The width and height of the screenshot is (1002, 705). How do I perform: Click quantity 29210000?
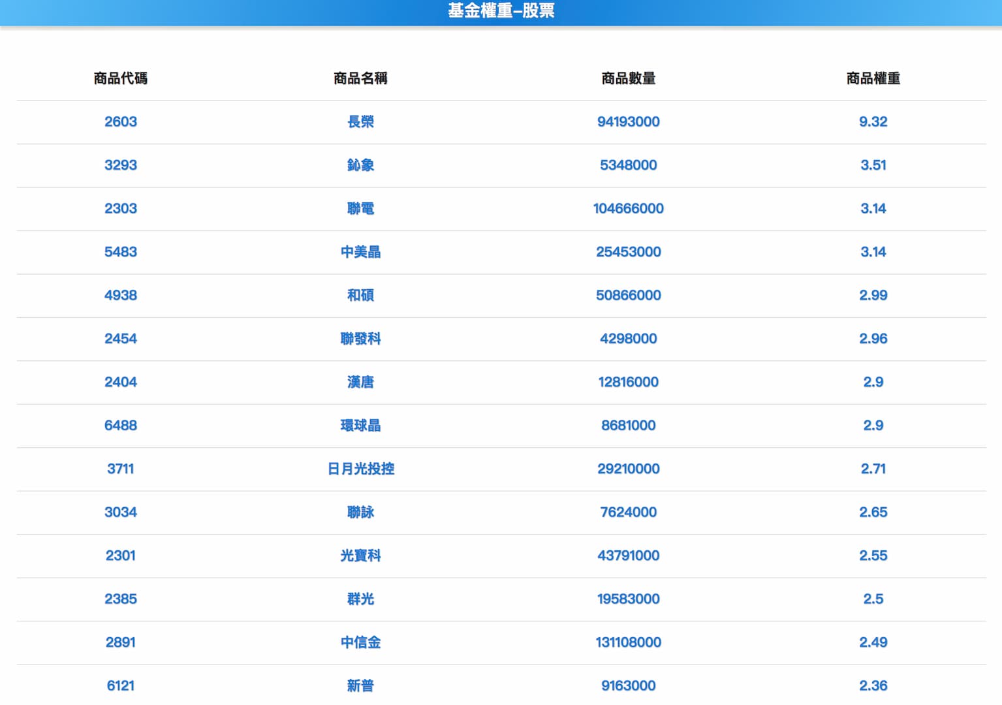[x=628, y=469]
